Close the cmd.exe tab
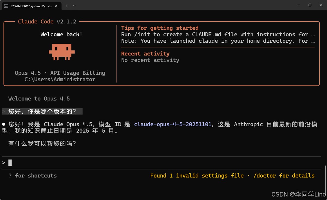The image size is (327, 200). pyautogui.click(x=56, y=6)
